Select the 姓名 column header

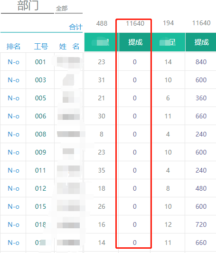coord(69,47)
